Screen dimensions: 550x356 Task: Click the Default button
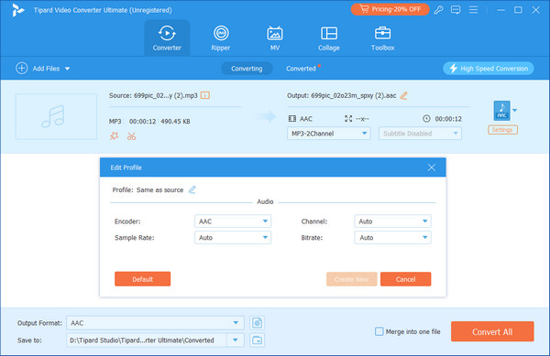tap(142, 279)
